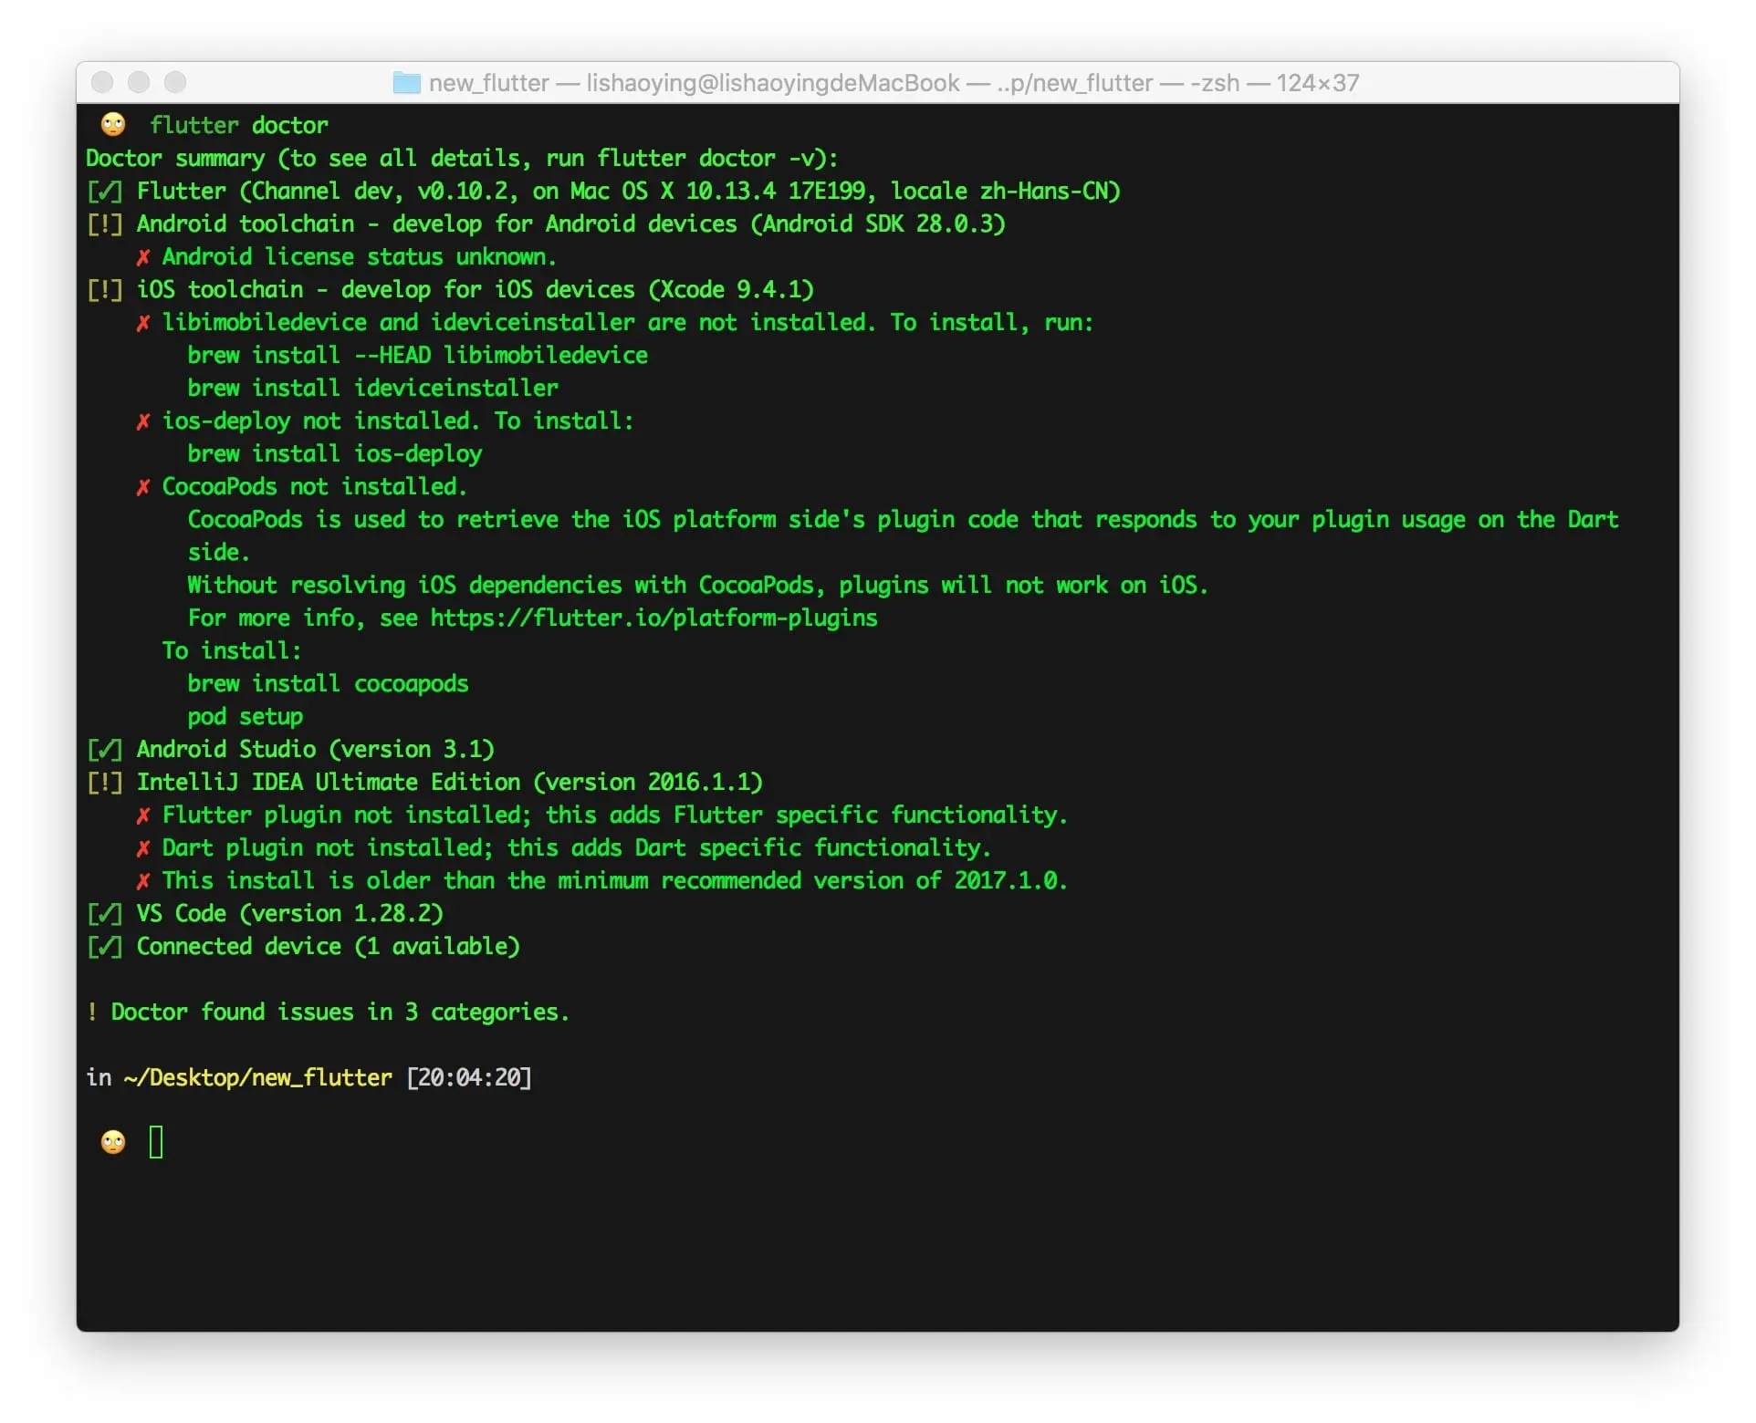Click red X before Dart plugin not installed
Viewport: 1756px width, 1423px height.
coord(143,848)
